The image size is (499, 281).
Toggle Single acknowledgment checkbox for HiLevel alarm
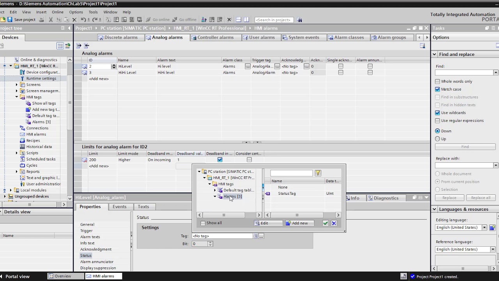coord(341,66)
